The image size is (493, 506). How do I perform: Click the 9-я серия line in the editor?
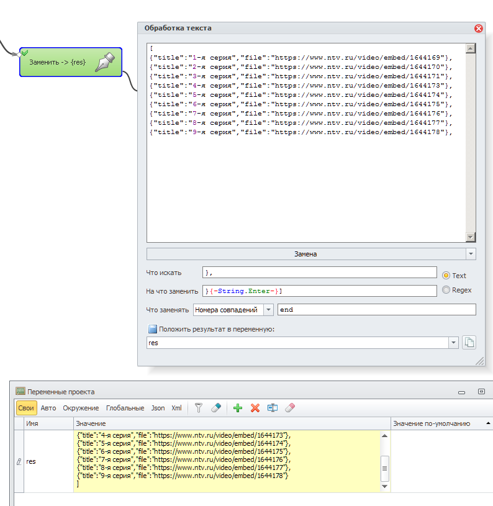point(301,132)
